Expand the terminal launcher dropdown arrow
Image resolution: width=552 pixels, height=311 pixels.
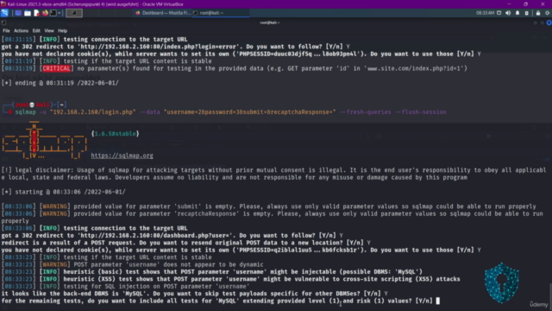(60, 13)
